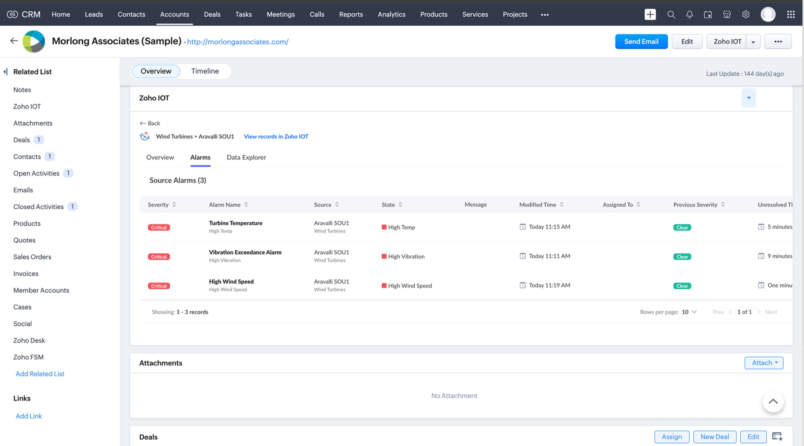Screen dimensions: 804x446
Task: Open the apps grid launcher icon
Action: (790, 14)
